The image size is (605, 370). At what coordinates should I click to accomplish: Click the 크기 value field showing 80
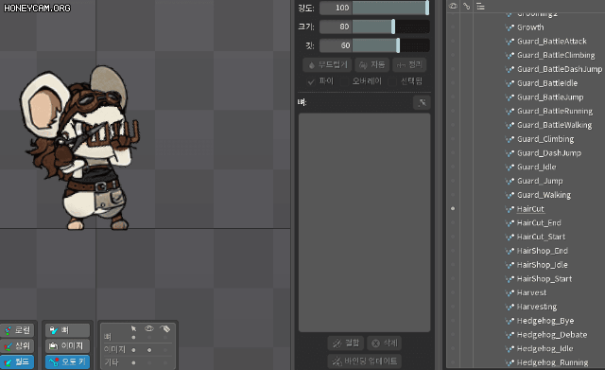tap(336, 26)
